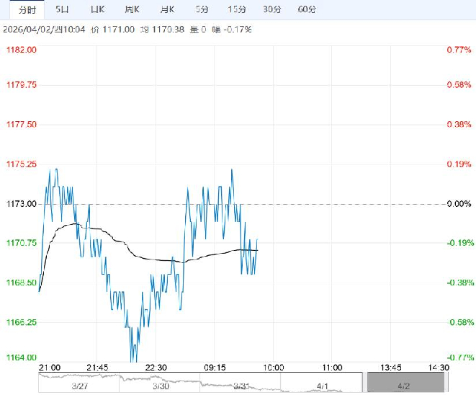Open the 日K daily candlestick tab

pos(97,9)
